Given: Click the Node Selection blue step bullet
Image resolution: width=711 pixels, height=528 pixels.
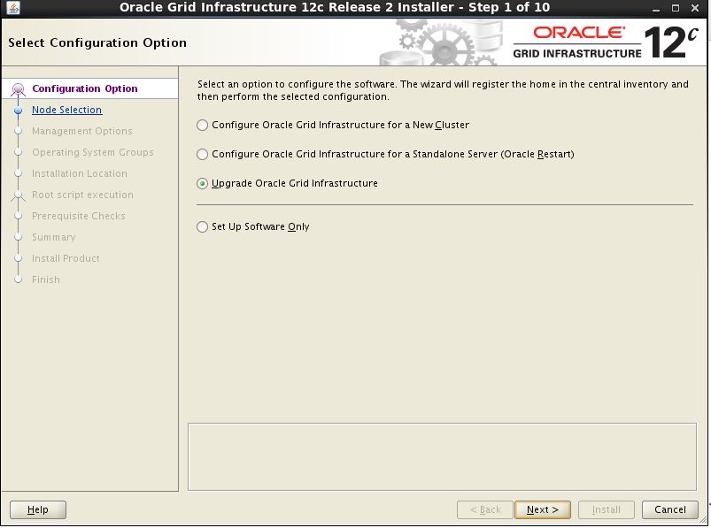Looking at the screenshot, I should coord(18,110).
